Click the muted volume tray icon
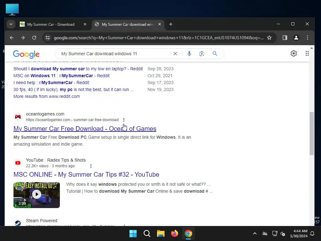This screenshot has width=321, height=241. [x=283, y=233]
